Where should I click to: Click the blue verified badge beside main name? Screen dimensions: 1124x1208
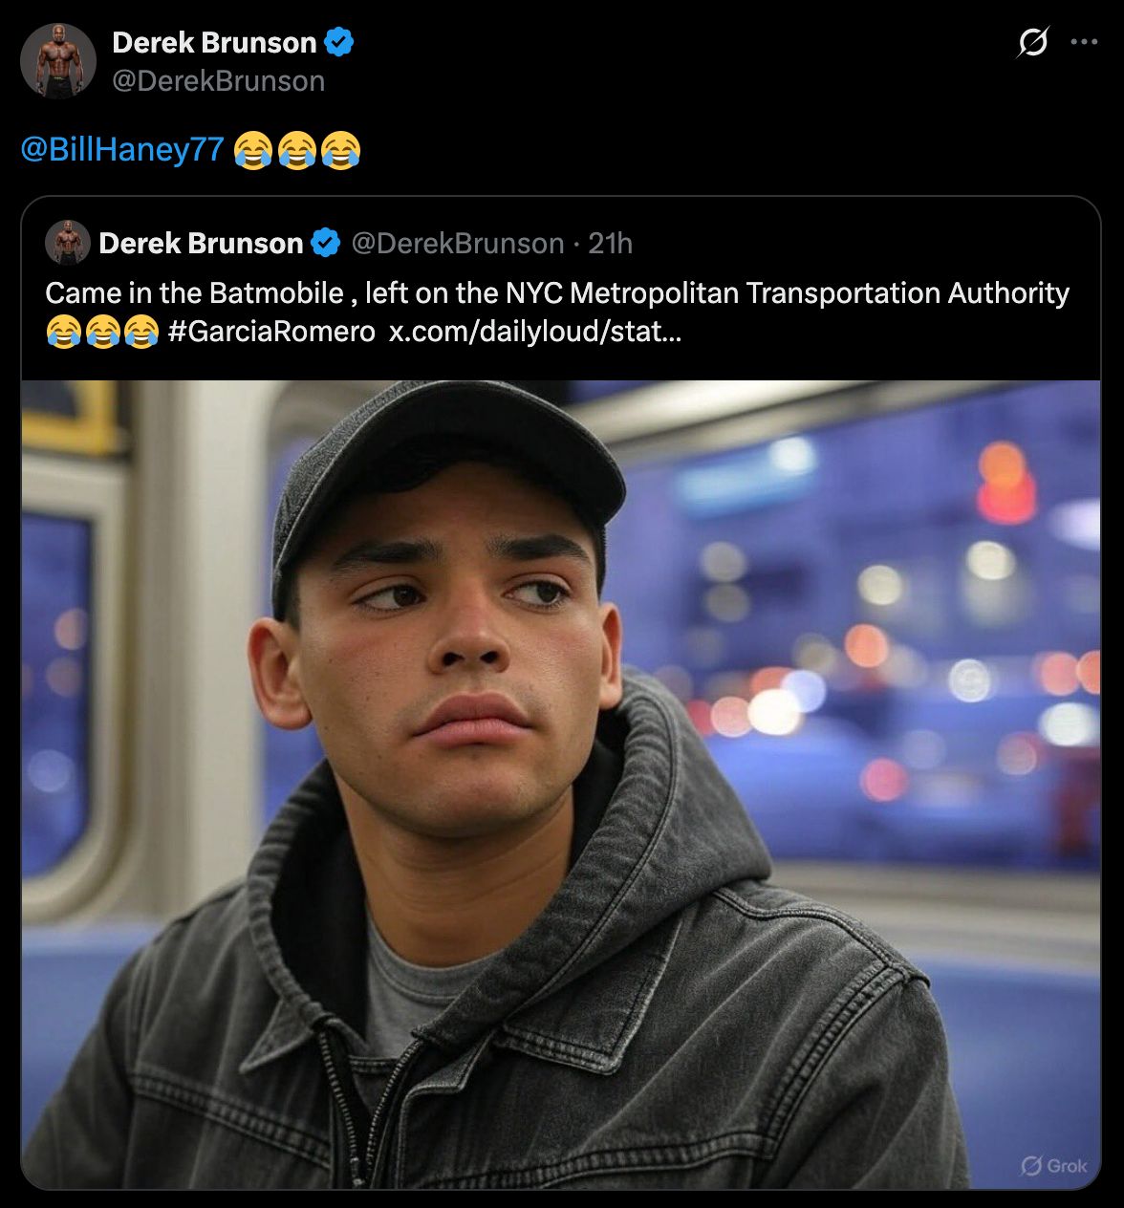pyautogui.click(x=339, y=42)
